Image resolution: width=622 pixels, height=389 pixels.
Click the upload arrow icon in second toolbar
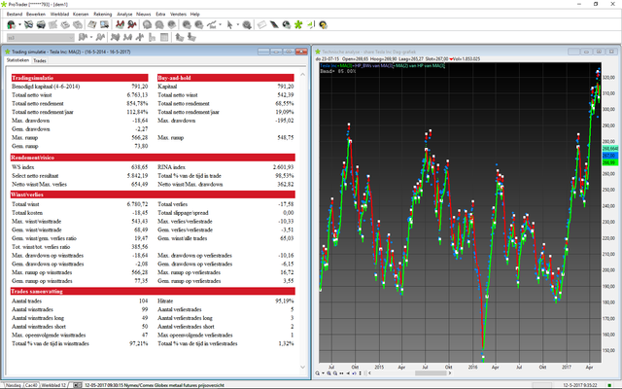179,37
